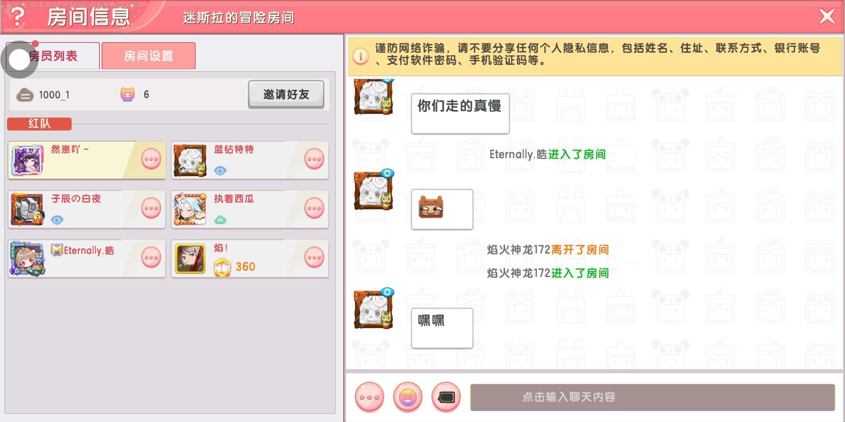
Task: Toggle eye icon under 蓝钻特特
Action: point(220,171)
